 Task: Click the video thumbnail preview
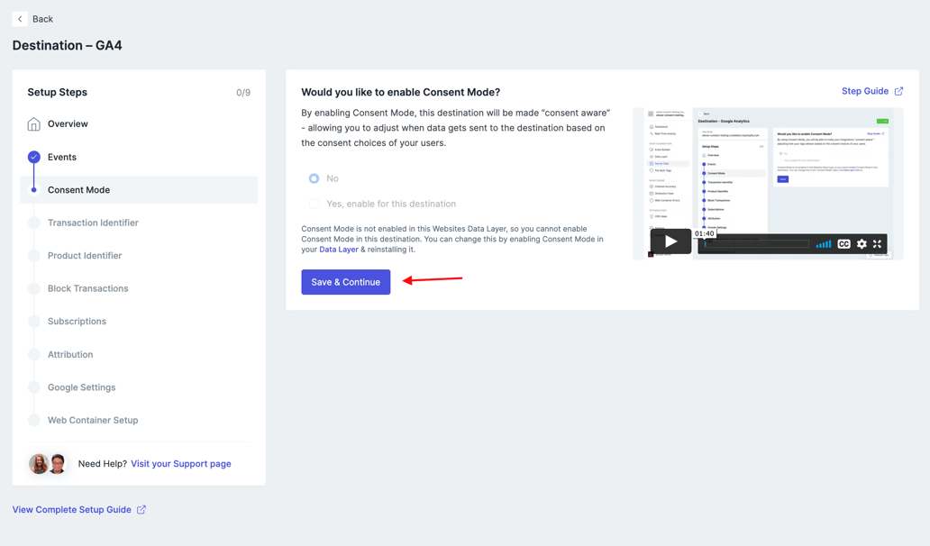pos(768,184)
